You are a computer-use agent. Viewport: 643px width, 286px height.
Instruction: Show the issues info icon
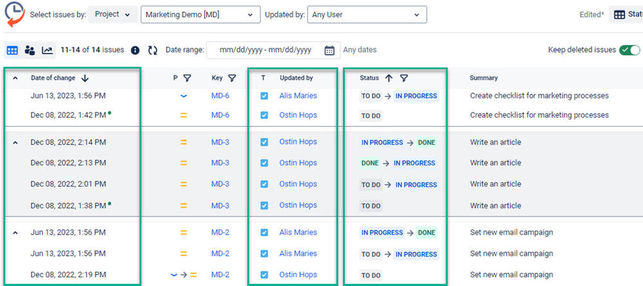pyautogui.click(x=135, y=50)
